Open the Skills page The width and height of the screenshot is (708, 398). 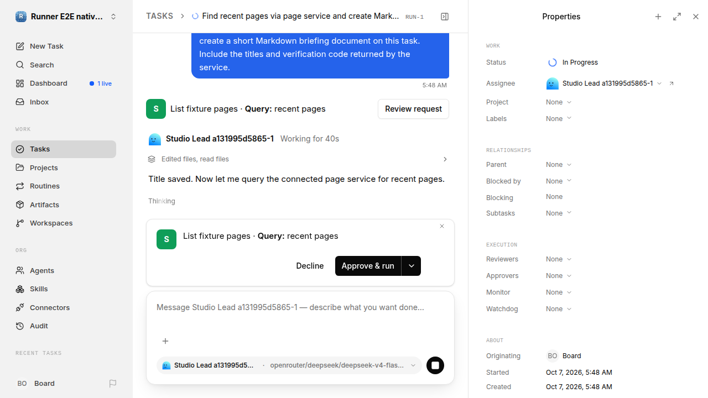click(64, 289)
